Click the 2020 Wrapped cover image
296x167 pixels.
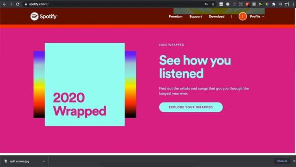click(x=85, y=84)
